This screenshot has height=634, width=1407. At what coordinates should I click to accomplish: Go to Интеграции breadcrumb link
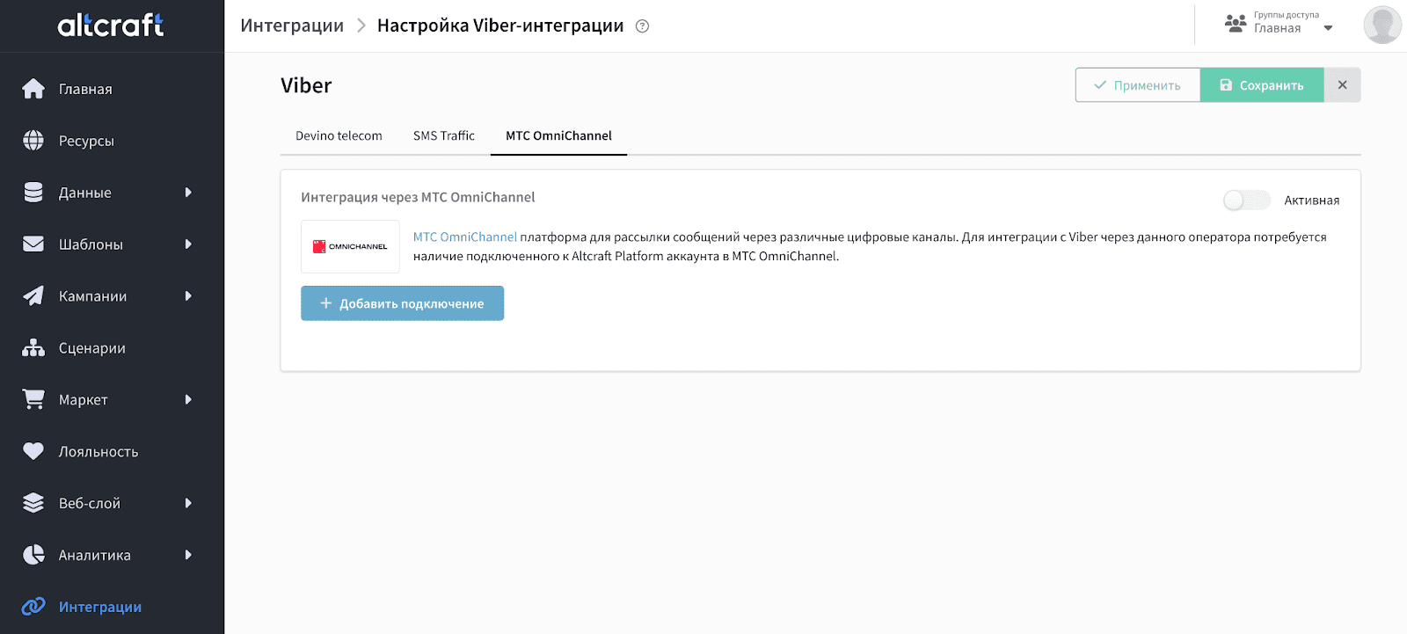(292, 26)
